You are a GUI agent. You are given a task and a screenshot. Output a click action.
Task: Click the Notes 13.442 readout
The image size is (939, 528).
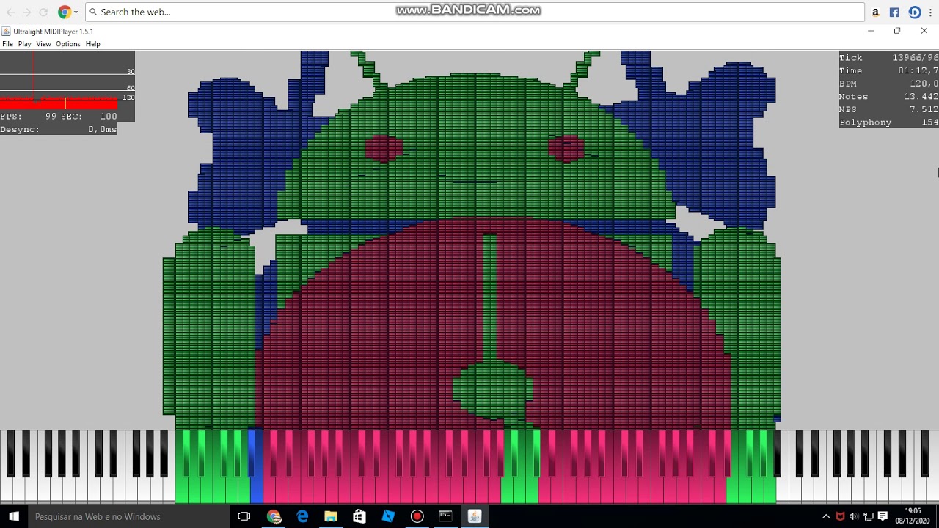pos(888,97)
